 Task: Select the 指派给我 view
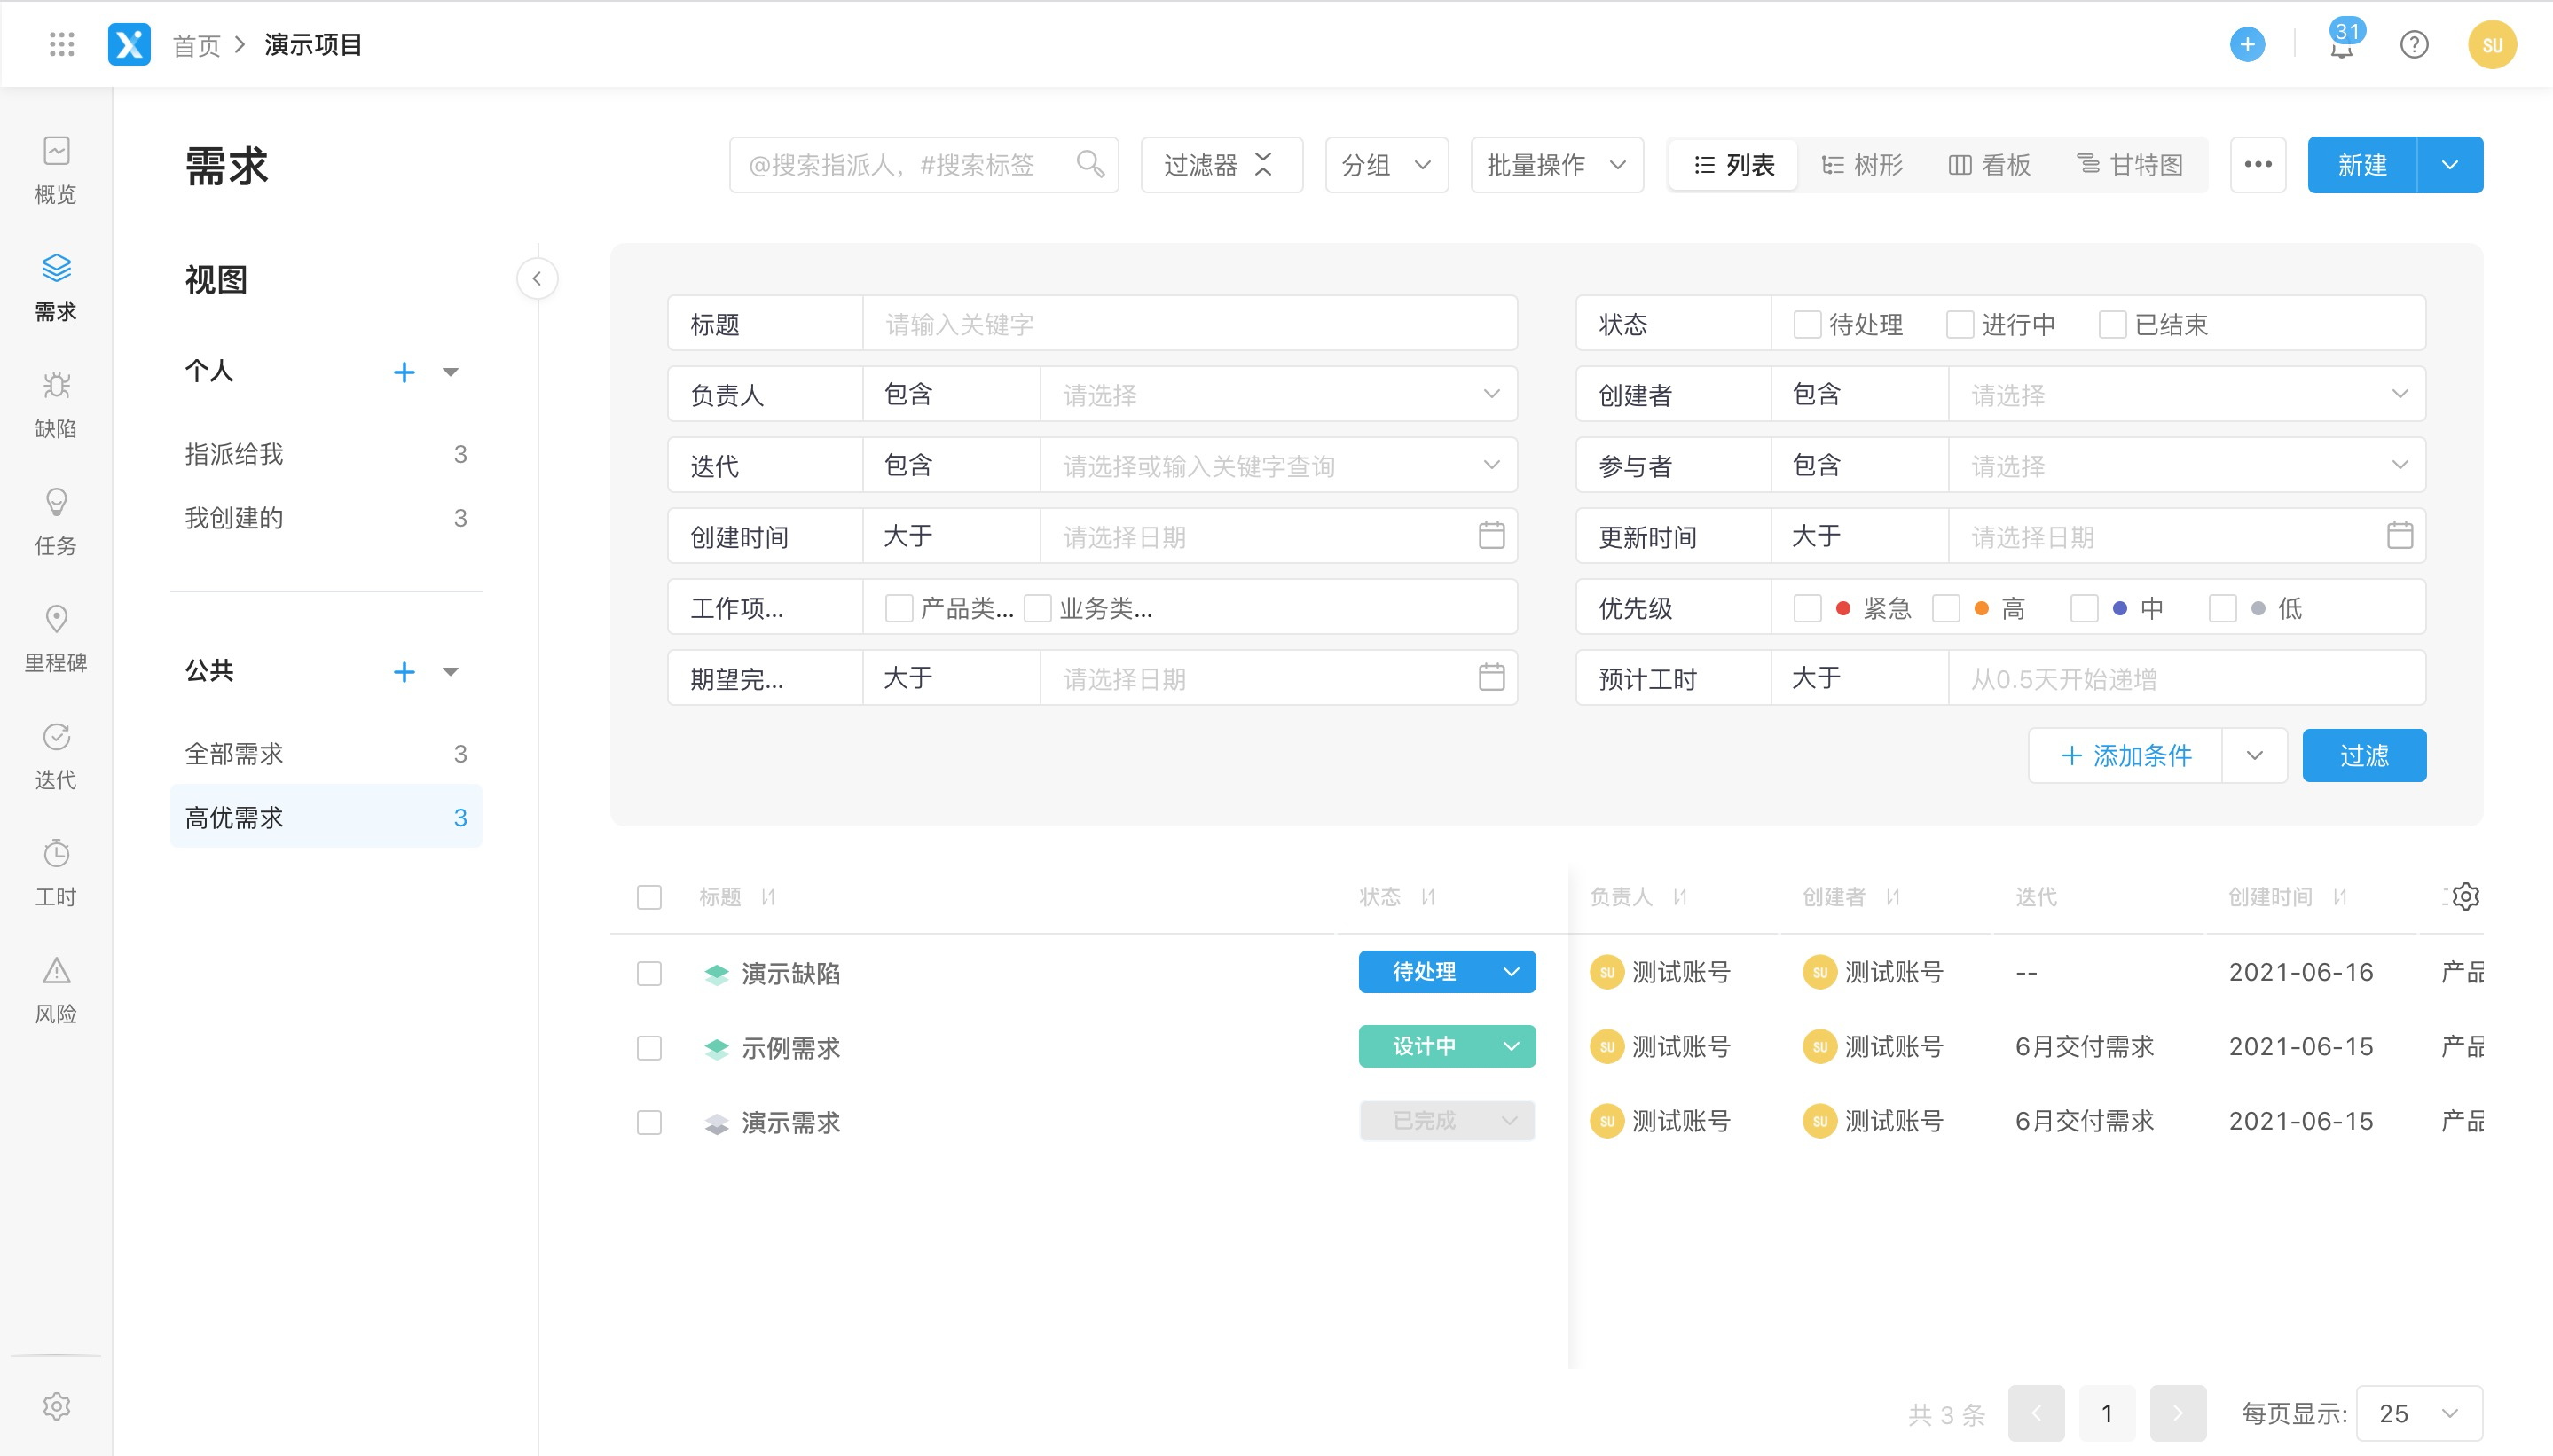pyautogui.click(x=326, y=454)
